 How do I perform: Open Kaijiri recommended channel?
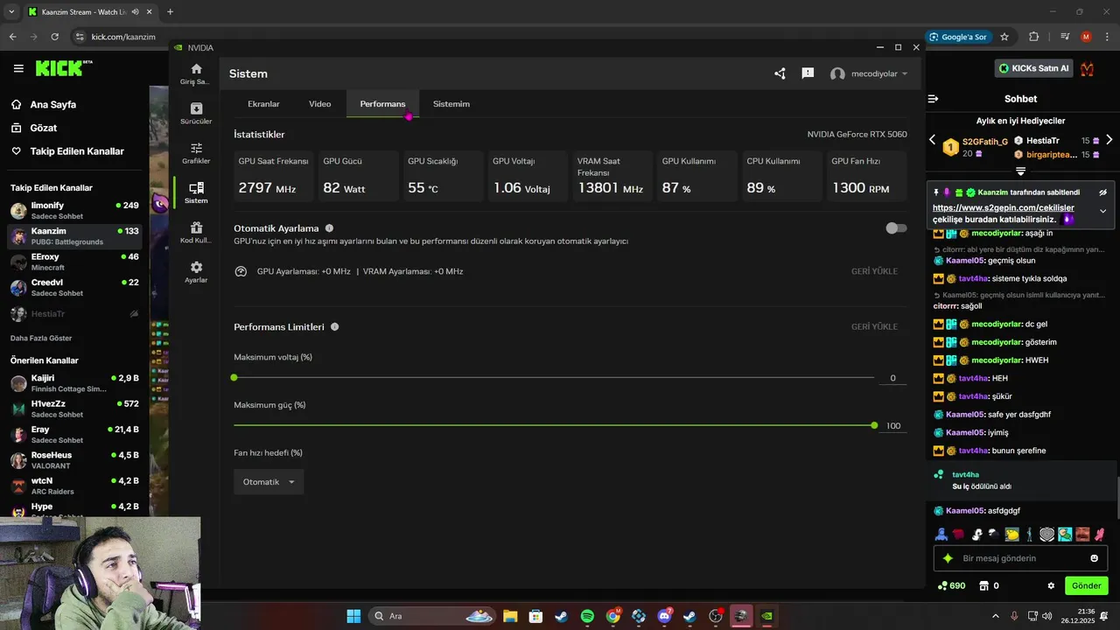tap(74, 383)
